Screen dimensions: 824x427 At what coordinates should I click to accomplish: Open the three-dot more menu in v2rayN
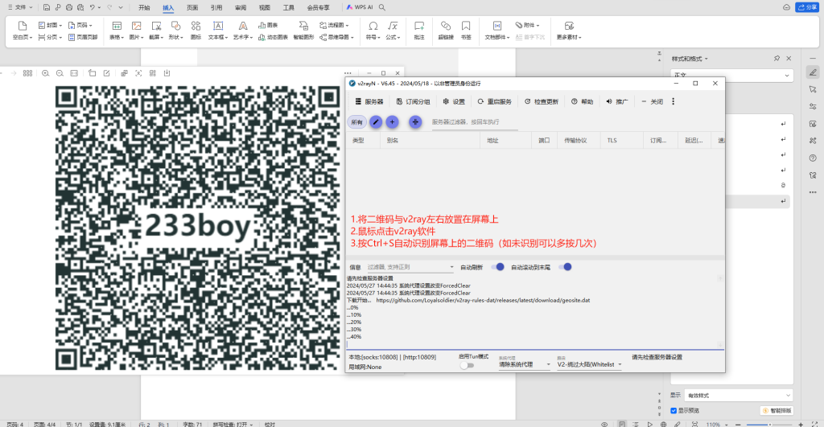[x=674, y=101]
